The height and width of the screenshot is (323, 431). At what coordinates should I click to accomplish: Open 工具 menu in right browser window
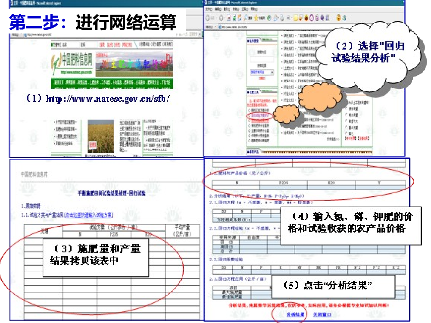pos(245,9)
